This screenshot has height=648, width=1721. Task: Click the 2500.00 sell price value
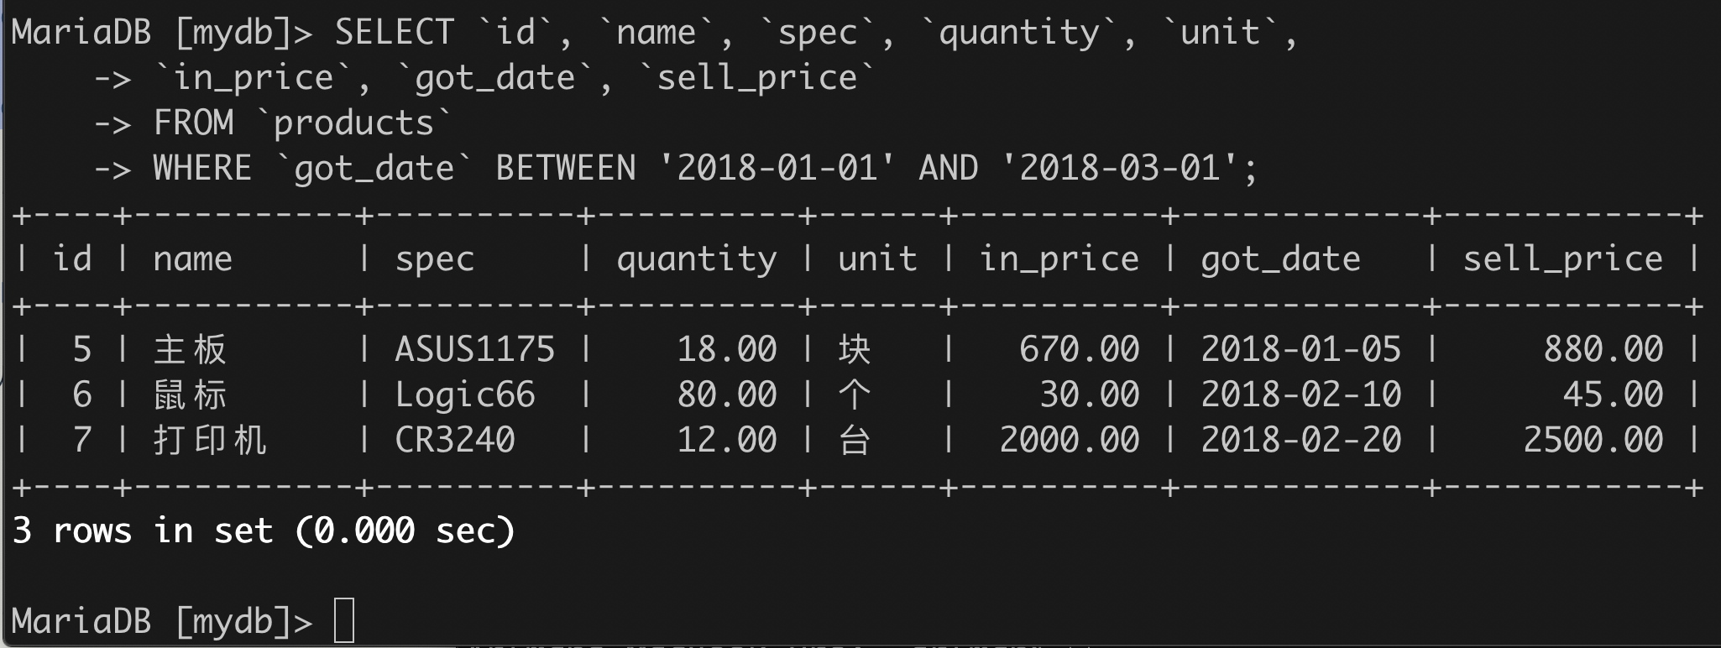coord(1593,440)
